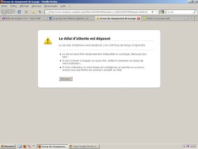Image resolution: width=198 pixels, height=149 pixels.
Task: Switch to the Poster un nouveau sujet tab
Action: coord(165,18)
